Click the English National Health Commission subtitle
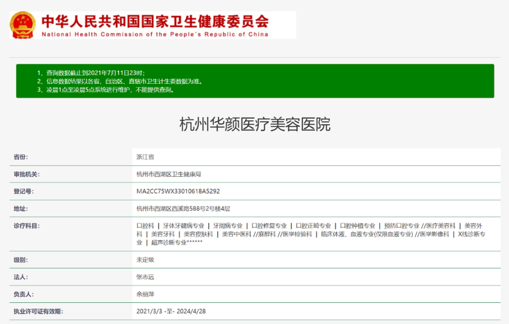Screen dimensions: 509x324 point(155,34)
